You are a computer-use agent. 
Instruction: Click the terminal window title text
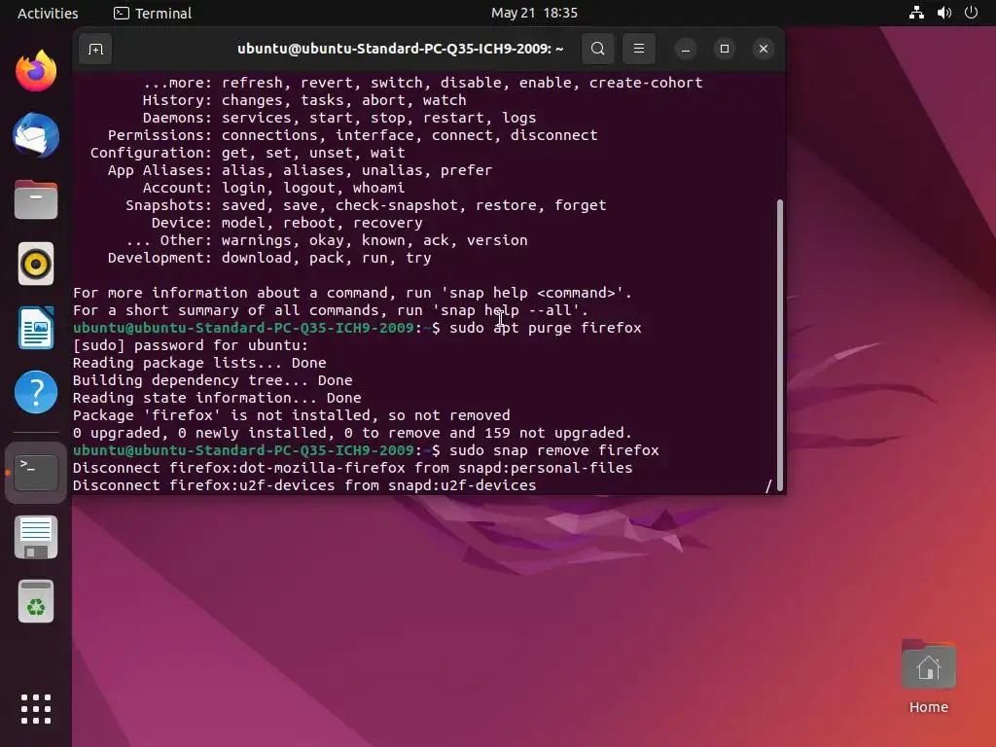(x=400, y=49)
